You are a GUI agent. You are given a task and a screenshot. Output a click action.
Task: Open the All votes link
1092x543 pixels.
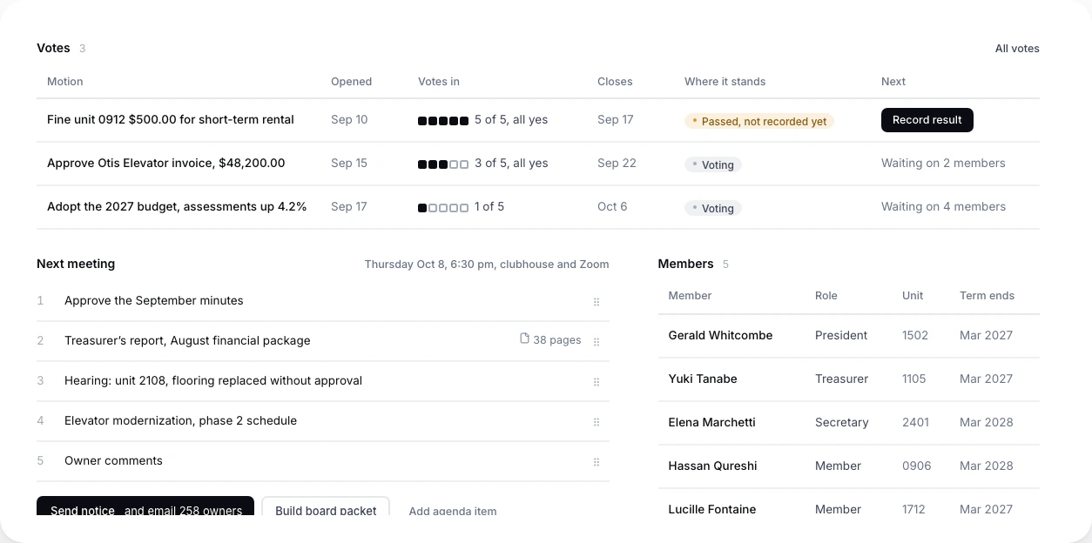(1017, 49)
